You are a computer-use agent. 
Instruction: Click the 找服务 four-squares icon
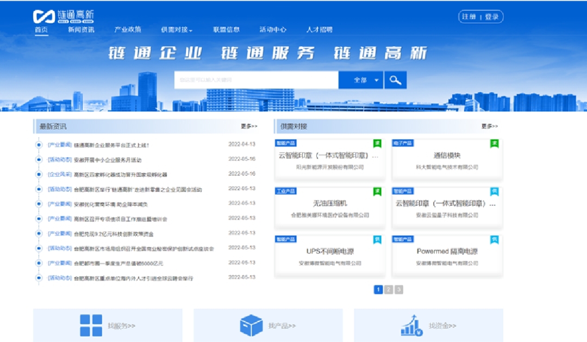click(91, 326)
